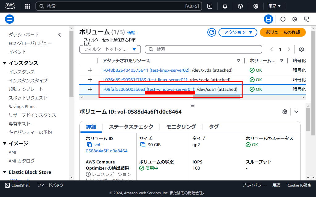Click the hexagon icon in the toolbar
Viewport: 316px width, 197px height.
tap(295, 19)
